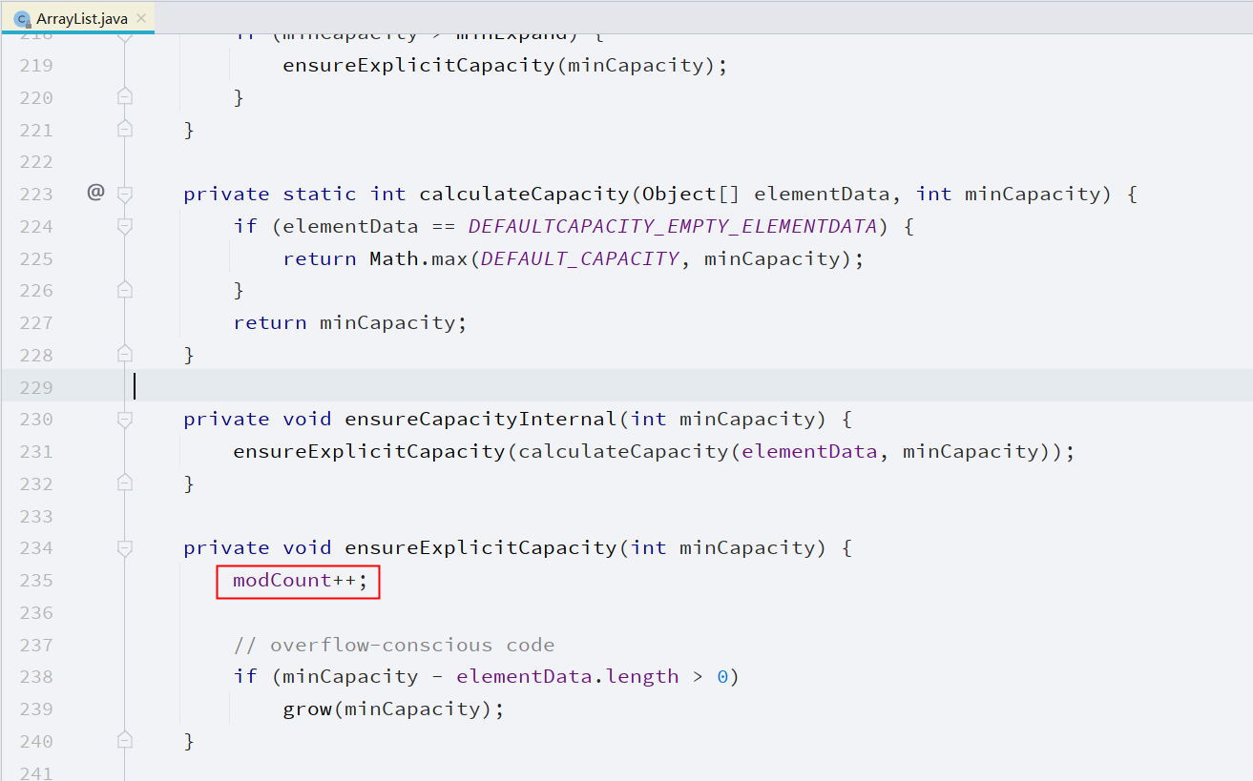
Task: Click fold end marker on line 232
Action: click(x=124, y=483)
